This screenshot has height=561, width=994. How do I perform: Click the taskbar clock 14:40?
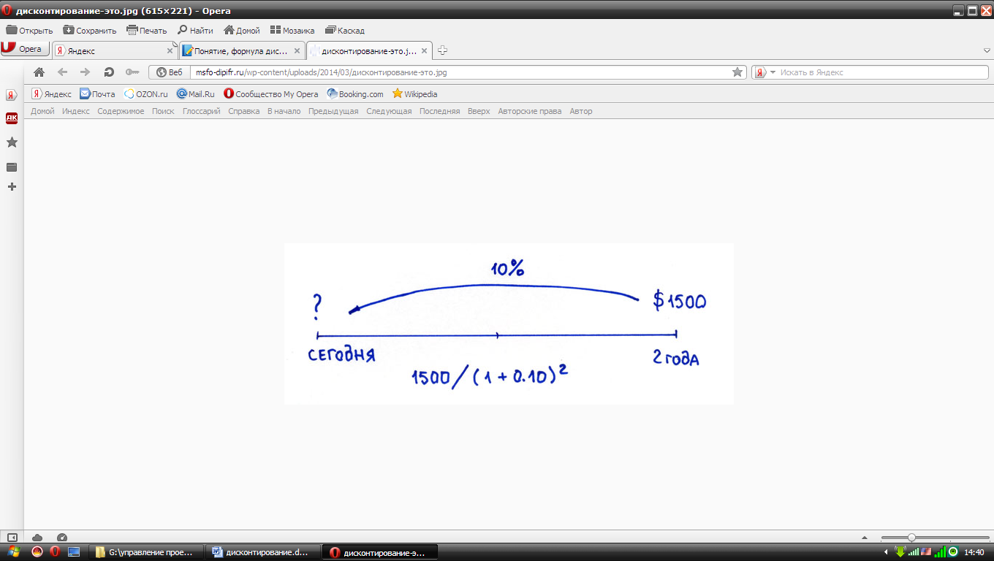[x=974, y=552]
